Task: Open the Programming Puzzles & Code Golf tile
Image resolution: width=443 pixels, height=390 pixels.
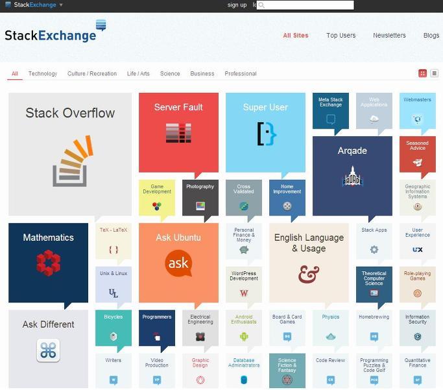Action: (x=374, y=371)
